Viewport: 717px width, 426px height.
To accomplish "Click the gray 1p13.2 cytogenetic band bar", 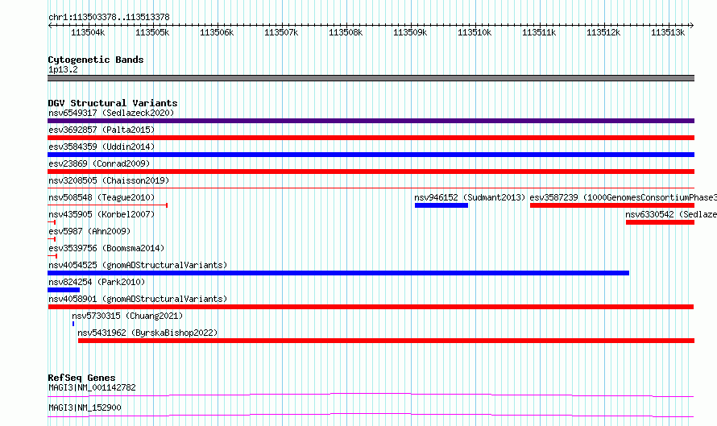I will 371,78.
